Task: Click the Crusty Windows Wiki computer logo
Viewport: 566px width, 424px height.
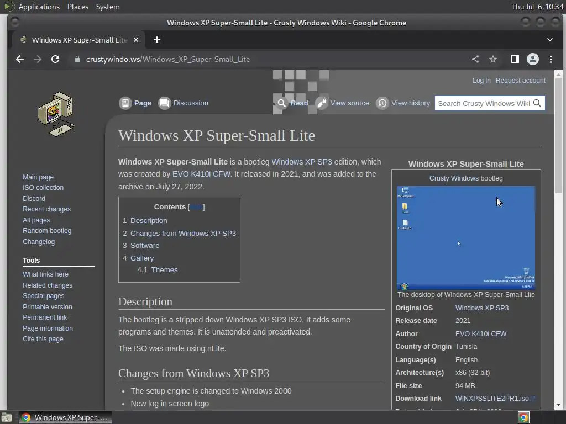Action: (x=56, y=114)
